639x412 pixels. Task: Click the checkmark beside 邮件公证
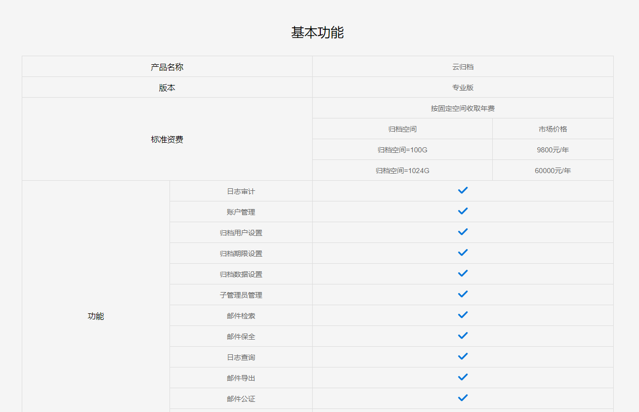pos(462,398)
